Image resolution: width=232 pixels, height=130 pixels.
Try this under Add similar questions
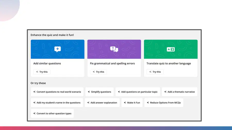tap(42, 72)
